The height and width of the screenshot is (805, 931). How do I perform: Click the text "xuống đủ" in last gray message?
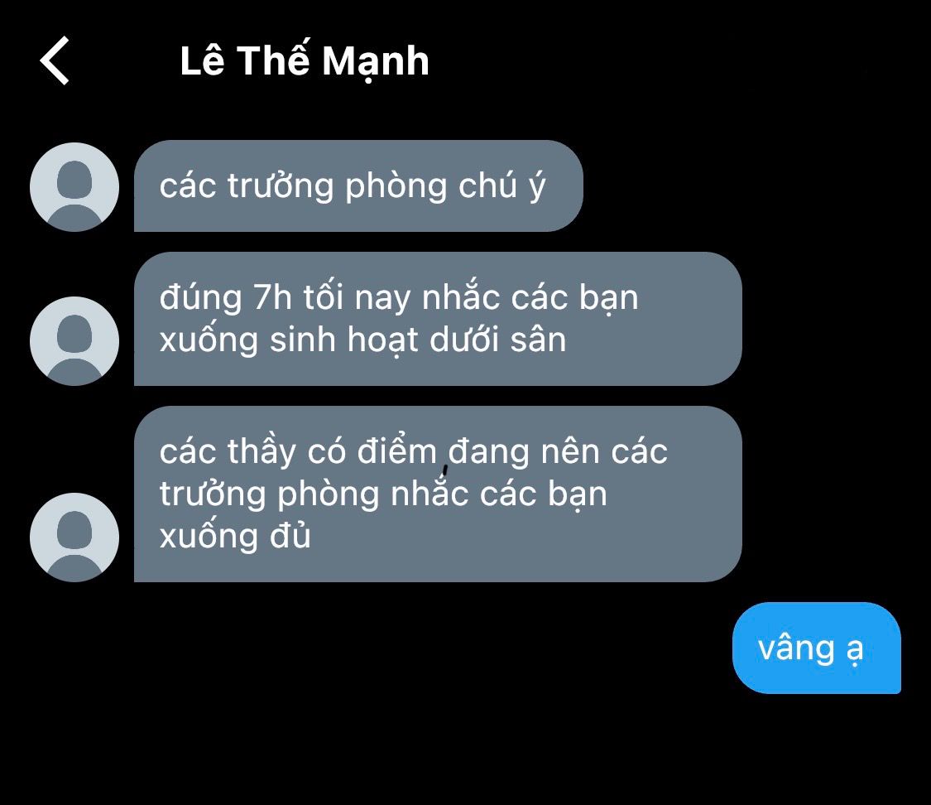pyautogui.click(x=235, y=536)
